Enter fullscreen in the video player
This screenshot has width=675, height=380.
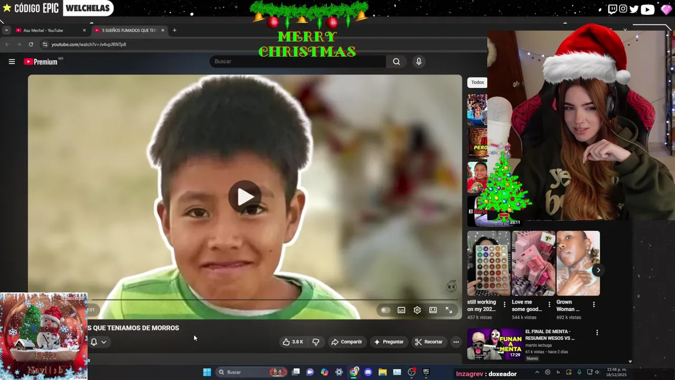pyautogui.click(x=449, y=310)
